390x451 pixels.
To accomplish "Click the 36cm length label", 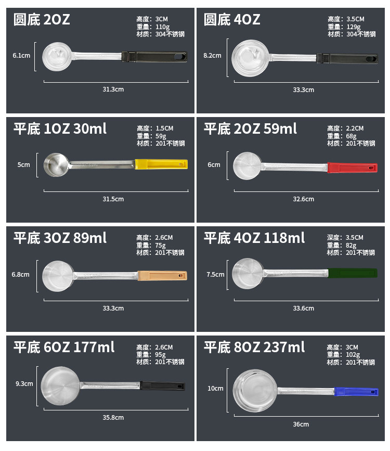I will pyautogui.click(x=301, y=424).
